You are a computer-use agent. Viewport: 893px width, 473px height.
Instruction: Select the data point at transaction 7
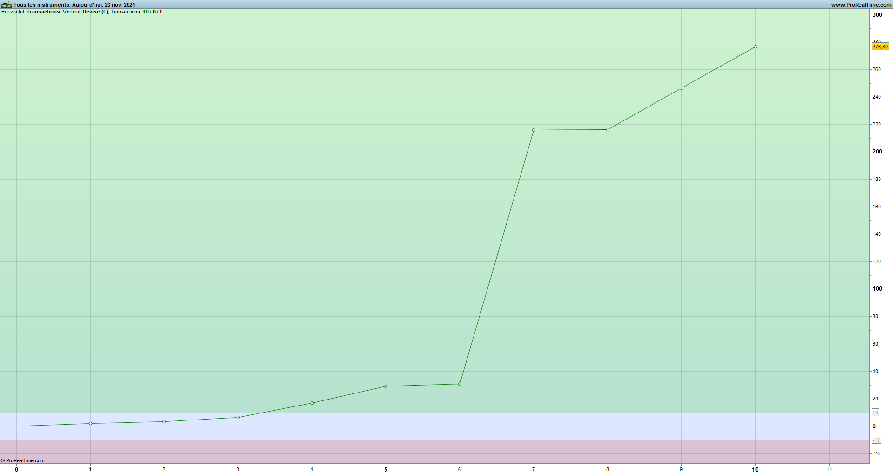click(534, 130)
